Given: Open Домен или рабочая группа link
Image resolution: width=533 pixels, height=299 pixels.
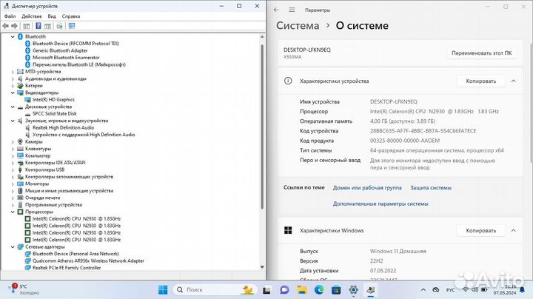Looking at the screenshot, I should [x=367, y=188].
